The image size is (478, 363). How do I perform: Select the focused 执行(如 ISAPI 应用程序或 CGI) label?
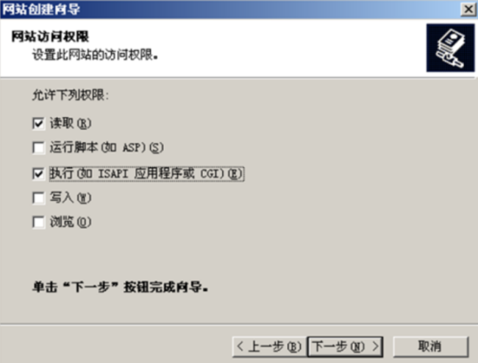[x=146, y=174]
